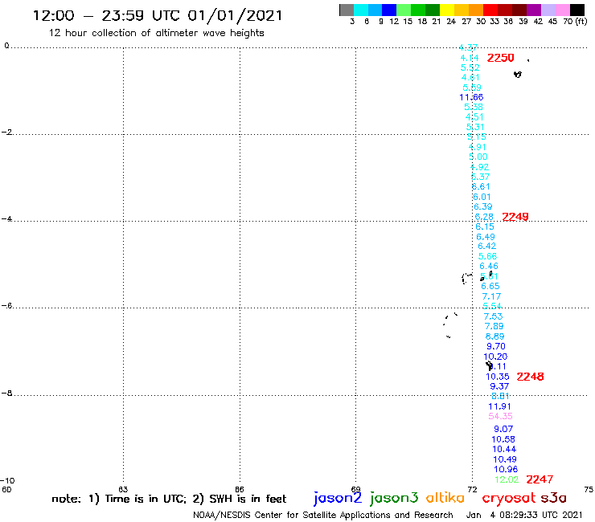
Task: Click the latitude axis label '-8'
Action: click(x=6, y=394)
